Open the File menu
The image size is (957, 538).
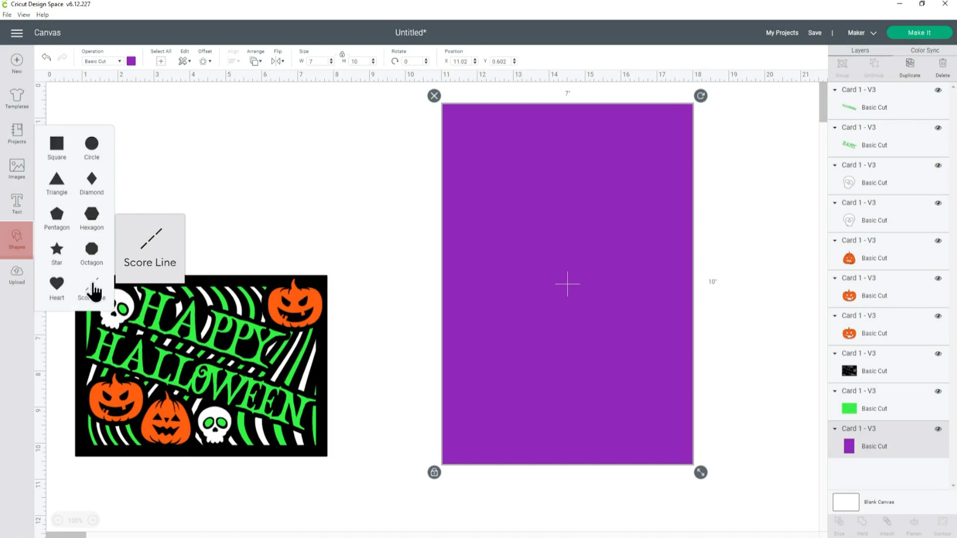coord(7,15)
